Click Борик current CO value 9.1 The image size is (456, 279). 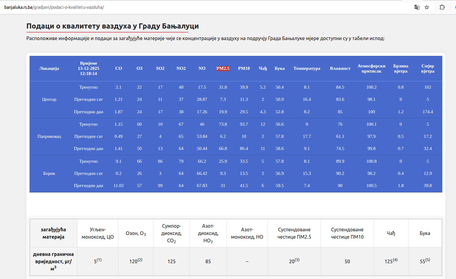[119, 161]
